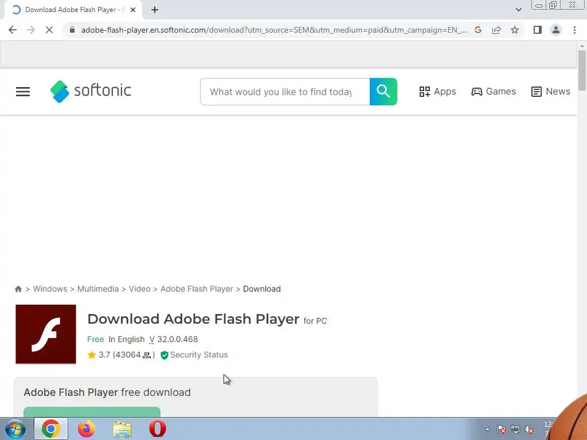Bookmark this page with the star icon
587x440 pixels.
515,30
